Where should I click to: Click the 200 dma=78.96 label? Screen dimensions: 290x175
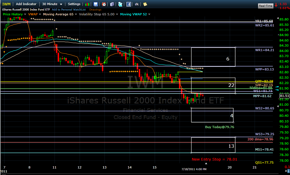pos(260,139)
